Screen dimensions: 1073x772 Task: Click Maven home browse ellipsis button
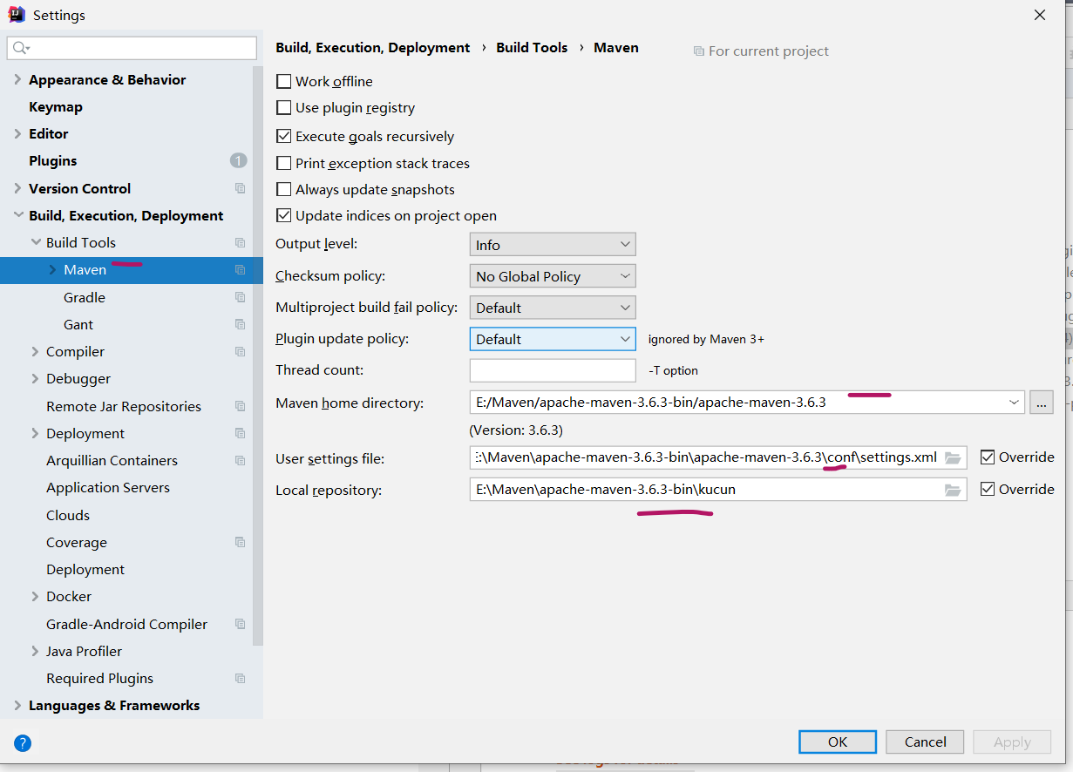[1042, 402]
